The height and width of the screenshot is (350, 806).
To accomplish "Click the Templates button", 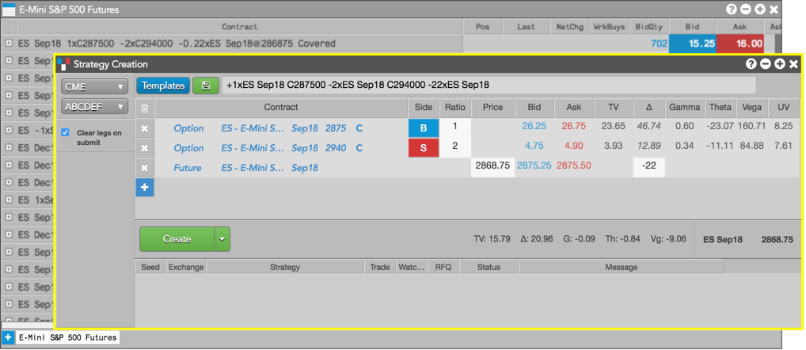I will (x=163, y=86).
